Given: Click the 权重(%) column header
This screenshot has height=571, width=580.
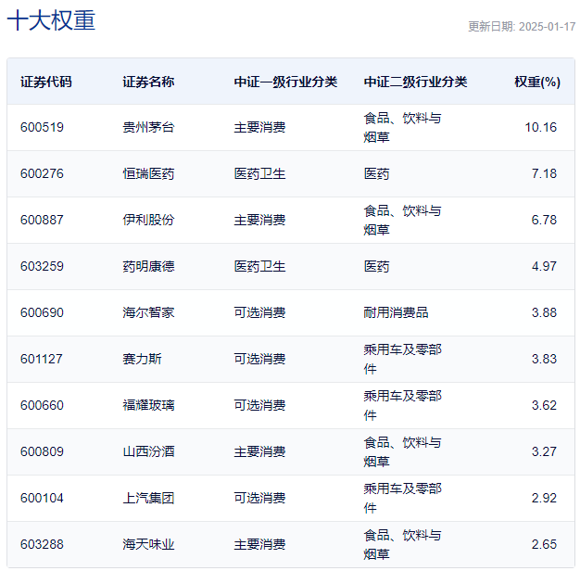Looking at the screenshot, I should (537, 82).
